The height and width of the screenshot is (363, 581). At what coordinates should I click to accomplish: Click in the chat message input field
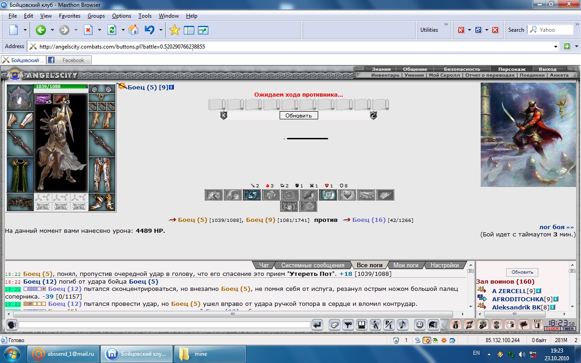(x=164, y=325)
